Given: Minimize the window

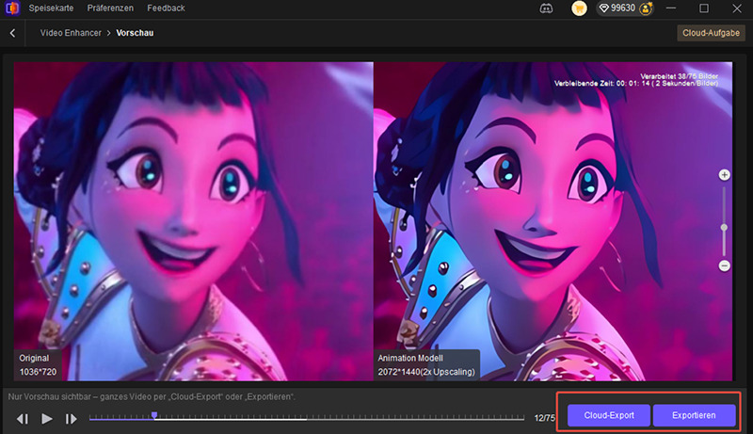Looking at the screenshot, I should point(671,8).
